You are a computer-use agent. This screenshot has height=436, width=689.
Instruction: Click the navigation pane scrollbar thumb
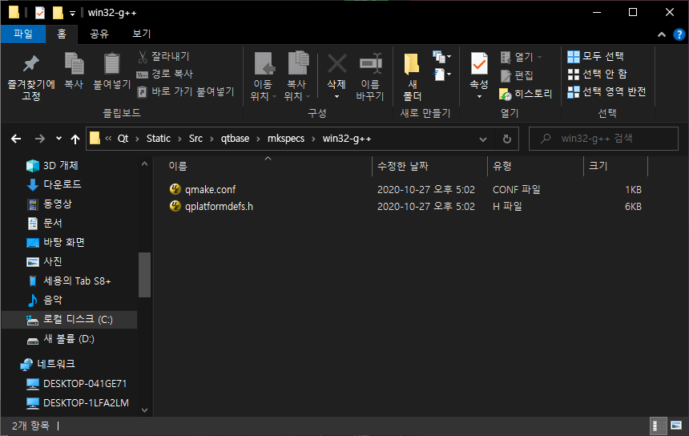coord(144,275)
